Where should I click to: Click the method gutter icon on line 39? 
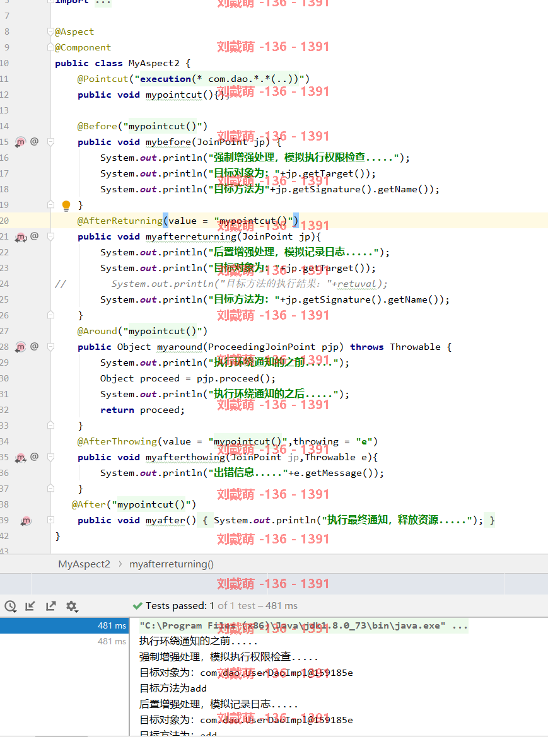(26, 520)
